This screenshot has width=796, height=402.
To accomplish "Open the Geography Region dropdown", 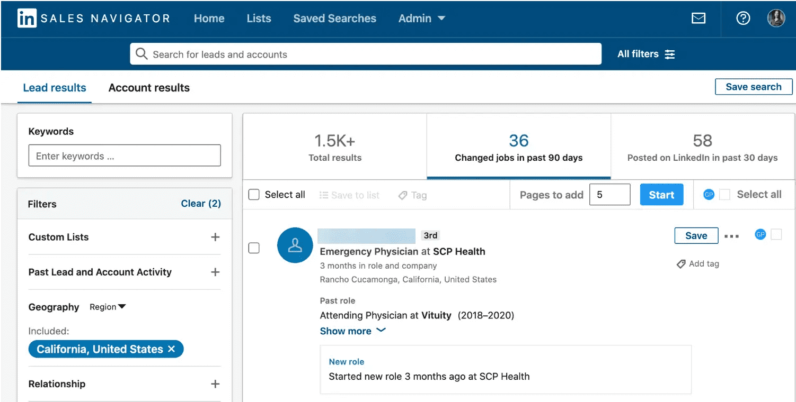I will [x=108, y=307].
